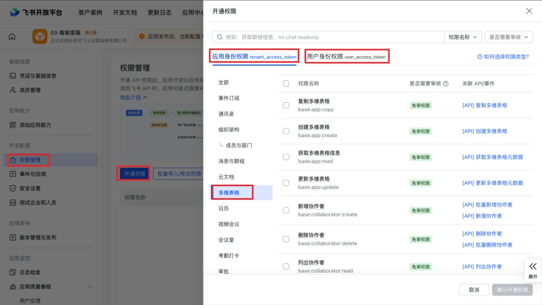Open the [API] 复制多维表格 link
This screenshot has height=305, width=542.
(x=485, y=105)
